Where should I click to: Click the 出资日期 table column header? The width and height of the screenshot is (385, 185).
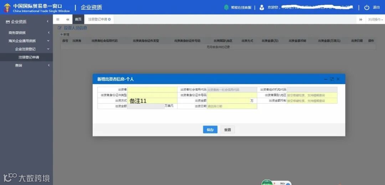357,41
